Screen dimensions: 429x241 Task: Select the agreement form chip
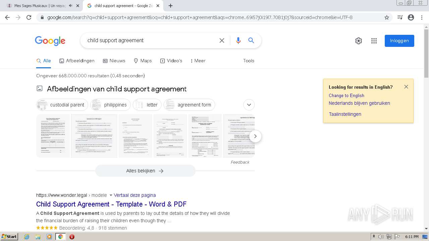tap(189, 105)
